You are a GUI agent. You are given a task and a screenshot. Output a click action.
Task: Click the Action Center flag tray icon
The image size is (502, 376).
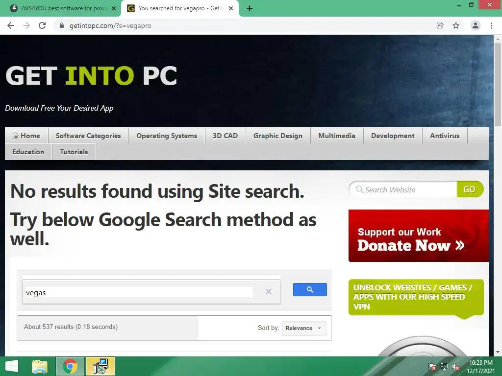click(432, 367)
